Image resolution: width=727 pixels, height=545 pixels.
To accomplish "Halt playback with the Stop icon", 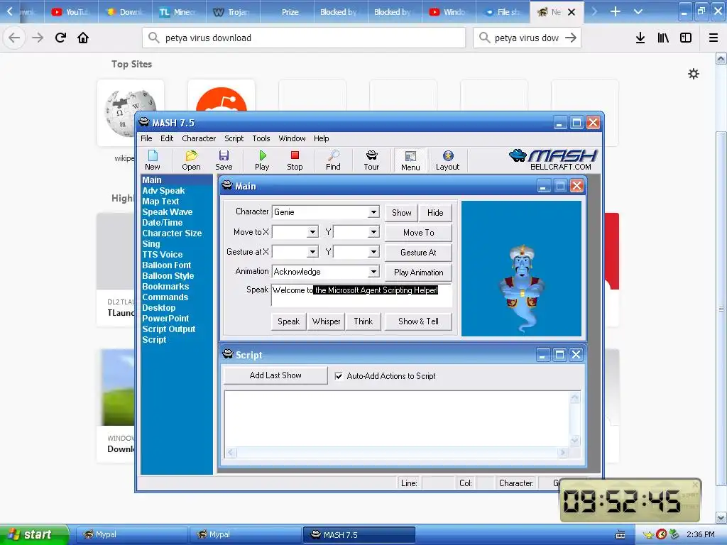I will [295, 160].
